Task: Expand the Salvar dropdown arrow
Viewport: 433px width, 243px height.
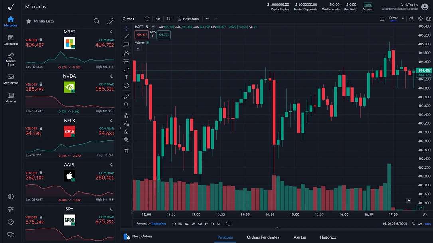Action: (x=403, y=19)
